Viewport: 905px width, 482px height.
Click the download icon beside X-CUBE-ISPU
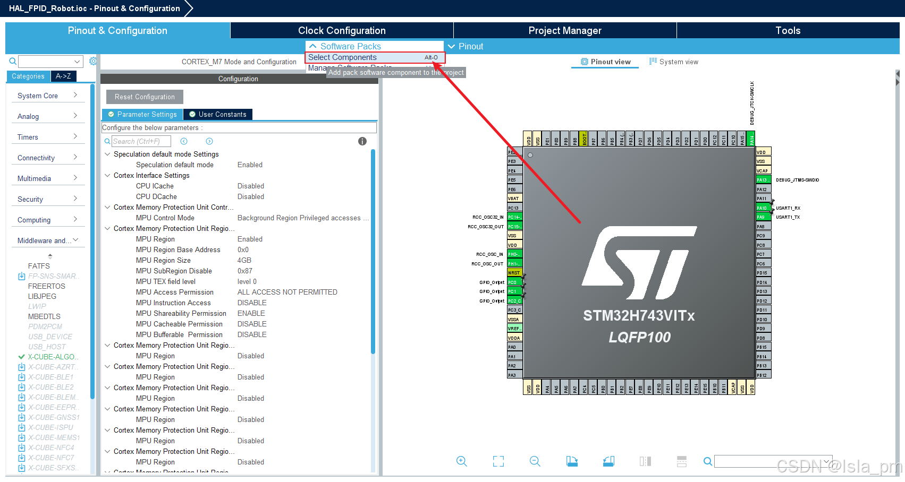pos(22,427)
